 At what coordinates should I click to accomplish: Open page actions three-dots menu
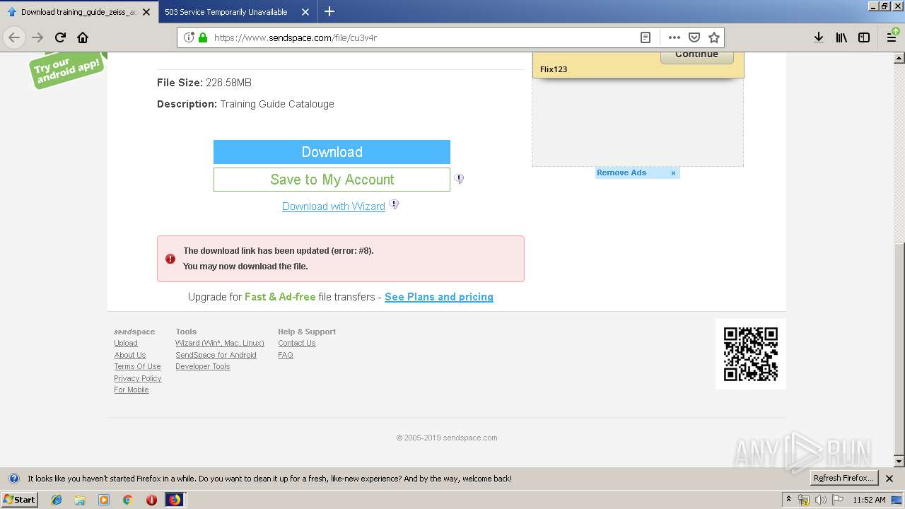pos(675,37)
